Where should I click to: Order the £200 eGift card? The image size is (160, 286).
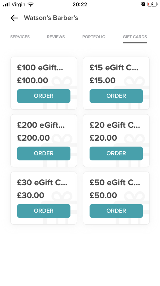pyautogui.click(x=44, y=153)
